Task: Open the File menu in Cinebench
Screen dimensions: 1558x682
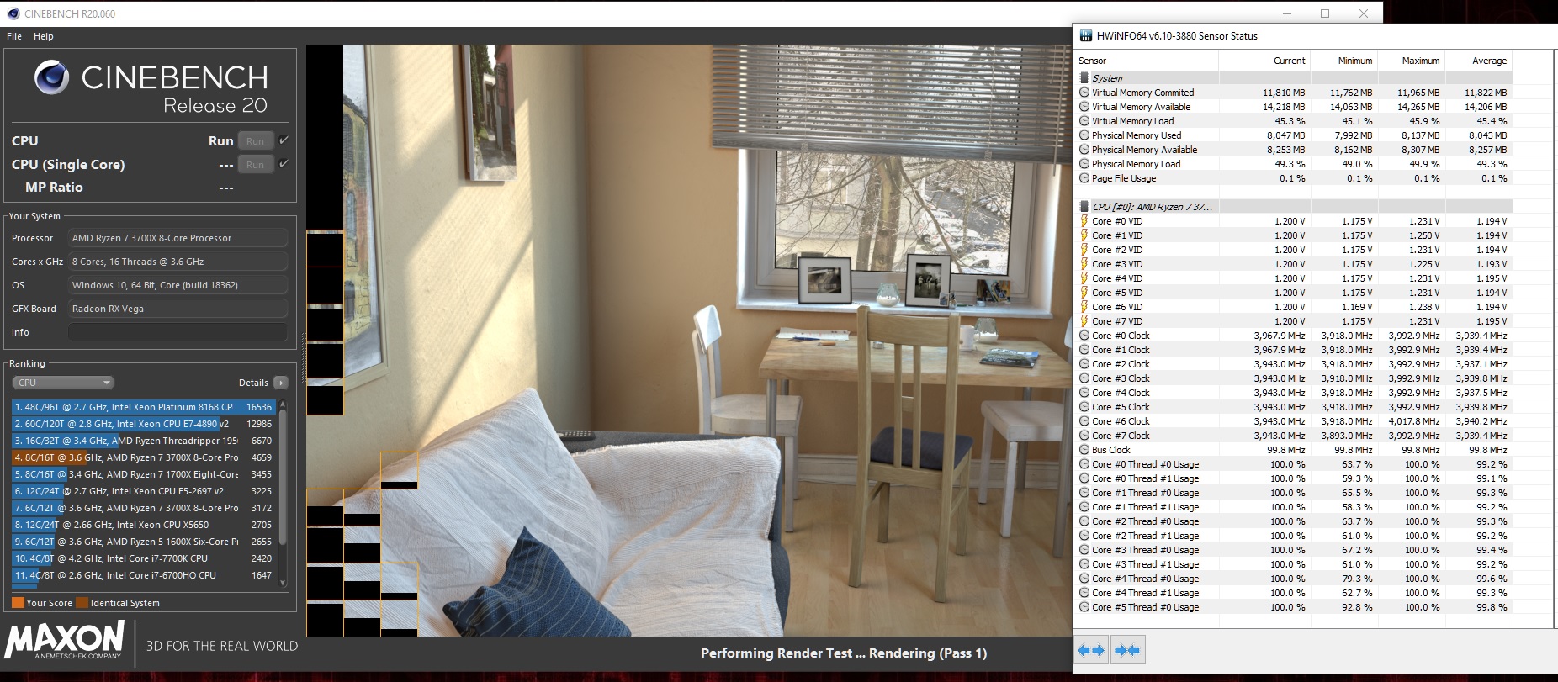Action: click(x=14, y=36)
